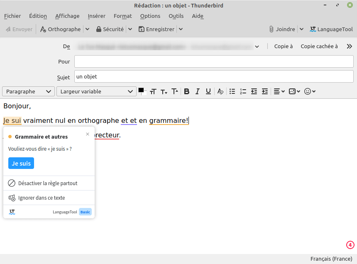Open the text color swatch
This screenshot has width=357, height=264.
141,90
